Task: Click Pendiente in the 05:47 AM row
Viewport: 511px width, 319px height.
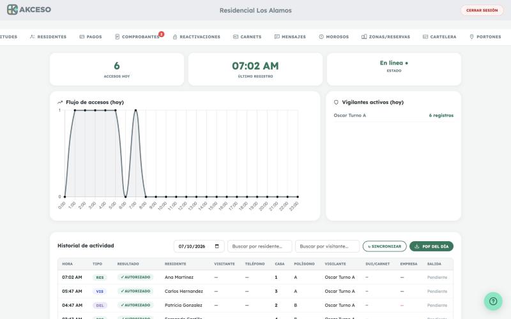Action: click(x=437, y=292)
